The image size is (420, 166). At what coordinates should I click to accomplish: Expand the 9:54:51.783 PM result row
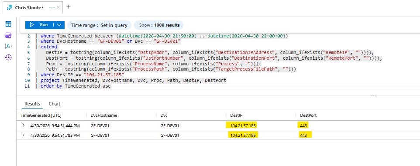[24, 135]
